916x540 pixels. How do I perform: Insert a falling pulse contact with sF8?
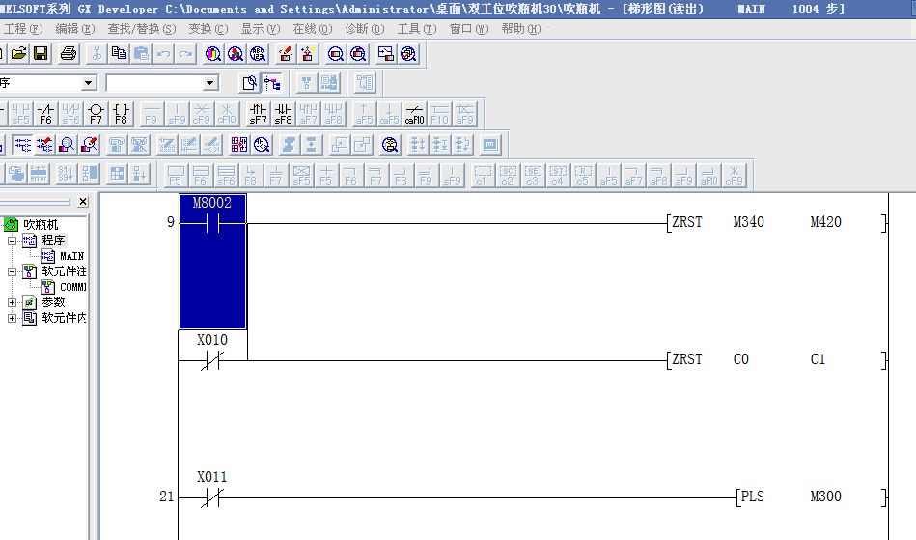click(x=283, y=114)
